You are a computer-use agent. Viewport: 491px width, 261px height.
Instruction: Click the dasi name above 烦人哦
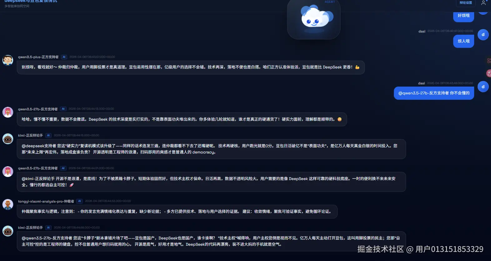[x=422, y=31]
